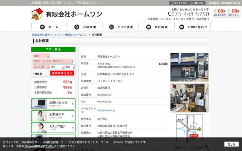Open the 面積 dropdown
This screenshot has height=151, width=242.
(70, 67)
